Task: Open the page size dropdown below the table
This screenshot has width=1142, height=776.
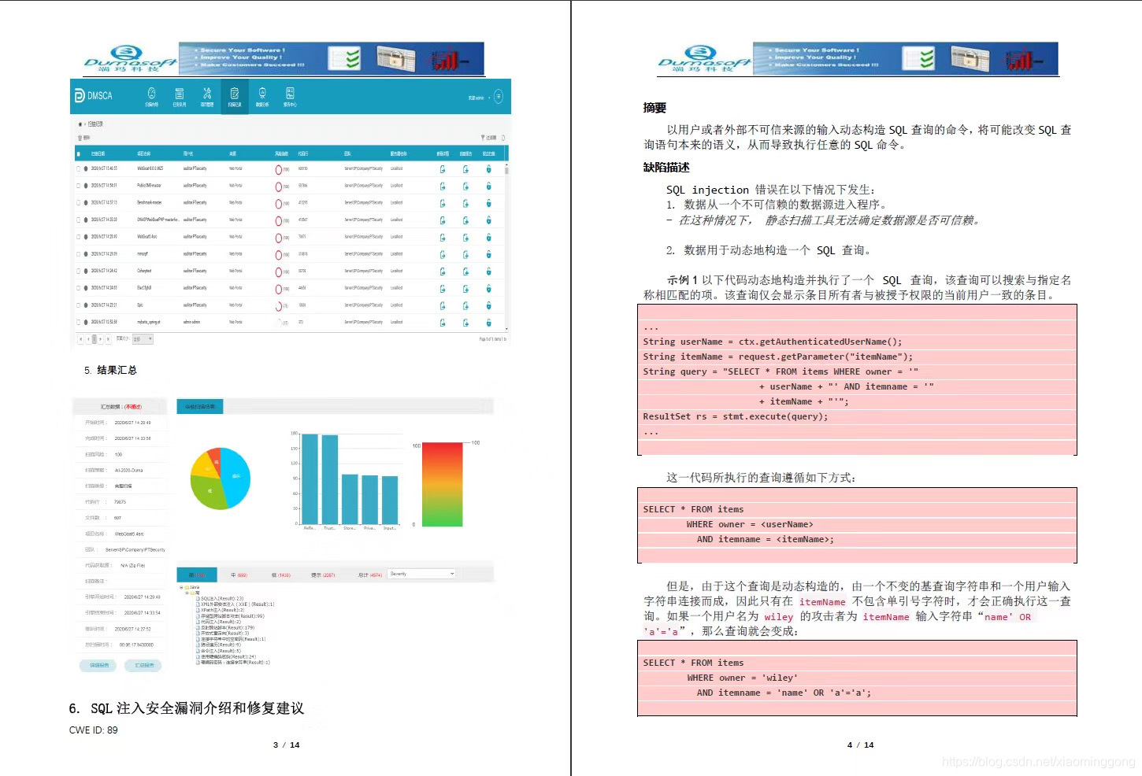Action: tap(143, 339)
